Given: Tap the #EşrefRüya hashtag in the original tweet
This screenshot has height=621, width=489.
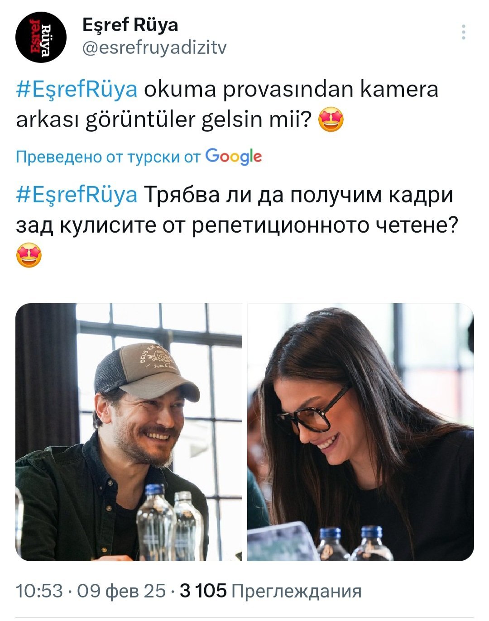Looking at the screenshot, I should pyautogui.click(x=77, y=90).
